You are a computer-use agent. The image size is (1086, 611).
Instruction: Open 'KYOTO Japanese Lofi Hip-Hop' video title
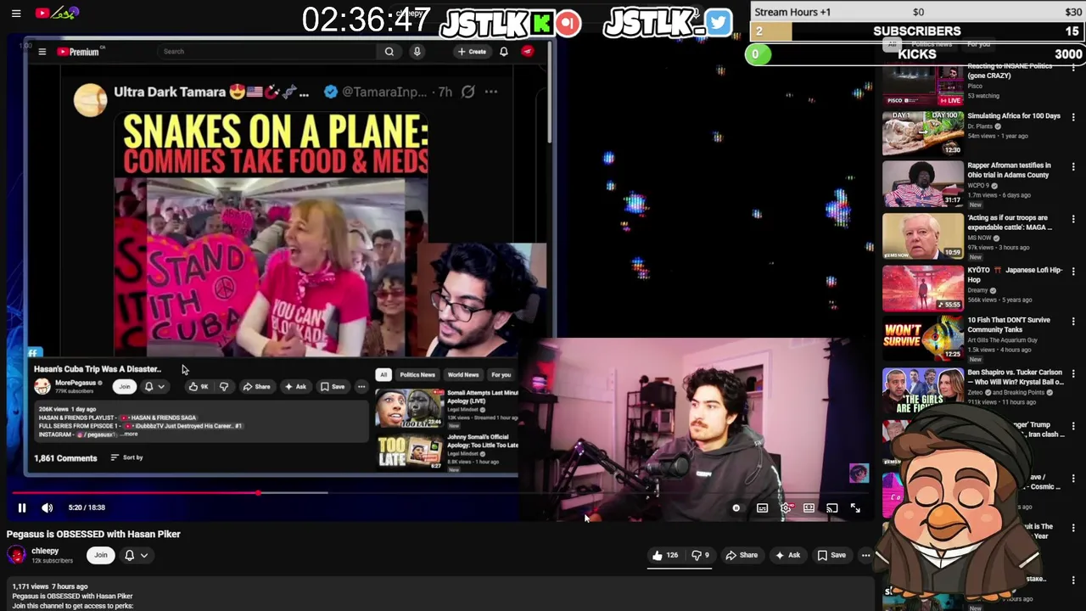coord(1015,274)
